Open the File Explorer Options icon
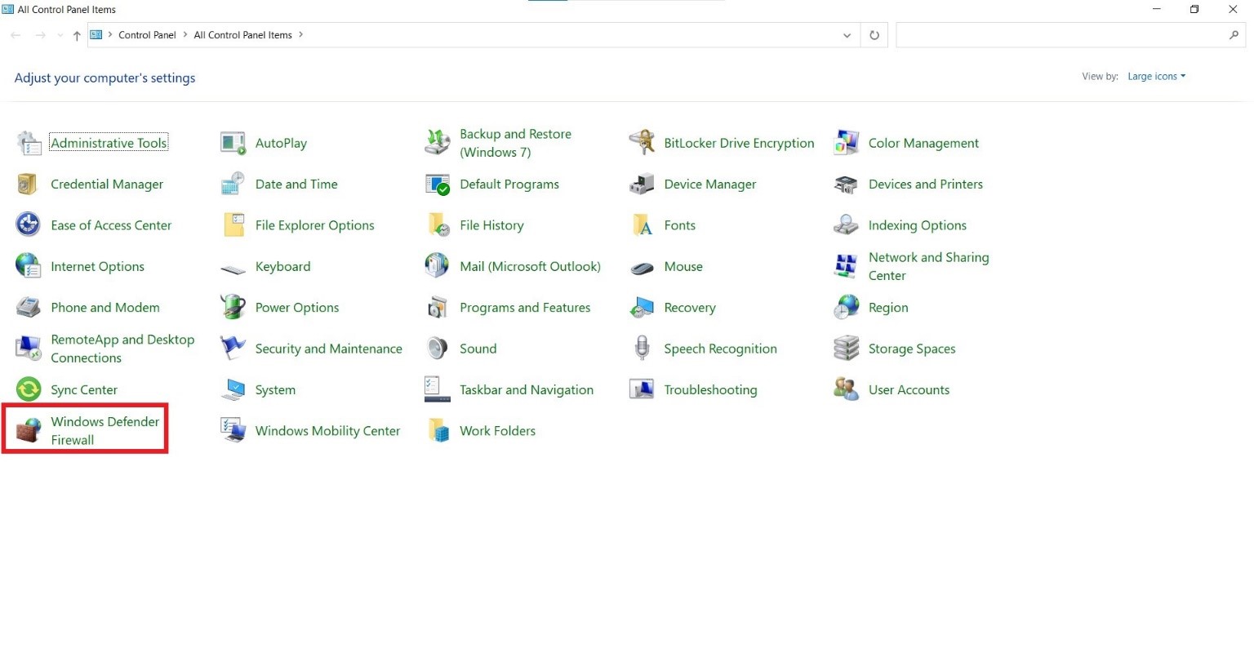1254x671 pixels. click(x=233, y=225)
